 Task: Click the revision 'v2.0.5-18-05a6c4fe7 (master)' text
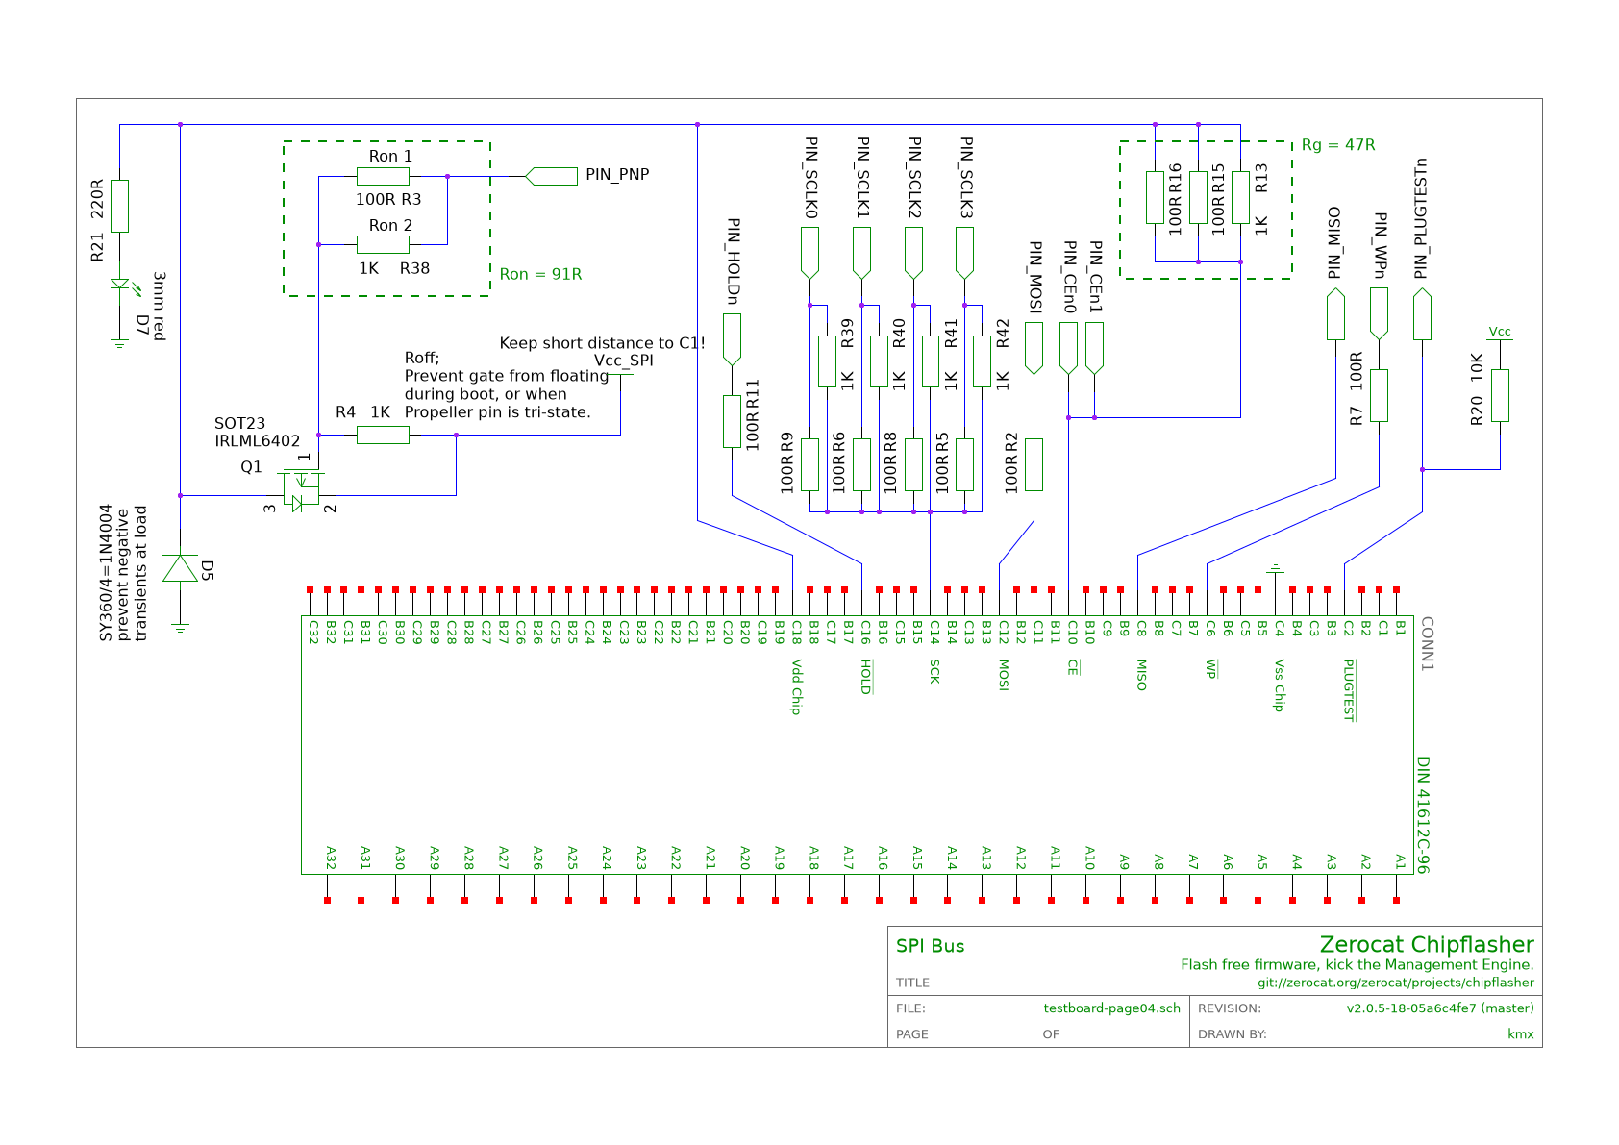click(1440, 1008)
